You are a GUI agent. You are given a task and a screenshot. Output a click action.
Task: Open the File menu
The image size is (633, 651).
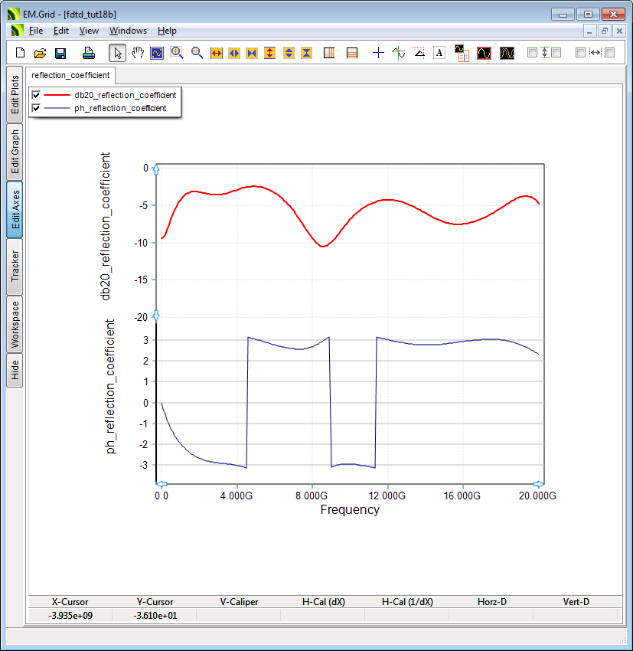36,31
